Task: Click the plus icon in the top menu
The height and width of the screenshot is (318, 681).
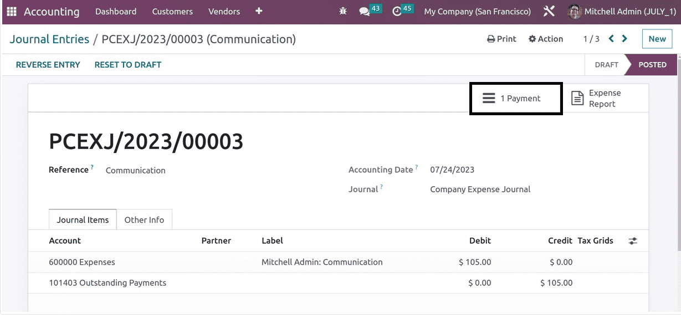Action: coord(259,12)
